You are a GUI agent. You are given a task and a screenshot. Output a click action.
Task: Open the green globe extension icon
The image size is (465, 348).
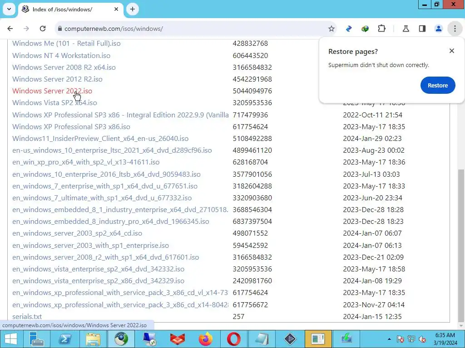tap(365, 29)
